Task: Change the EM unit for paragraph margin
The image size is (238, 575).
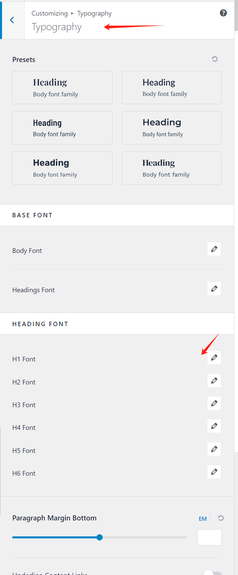Action: point(203,519)
